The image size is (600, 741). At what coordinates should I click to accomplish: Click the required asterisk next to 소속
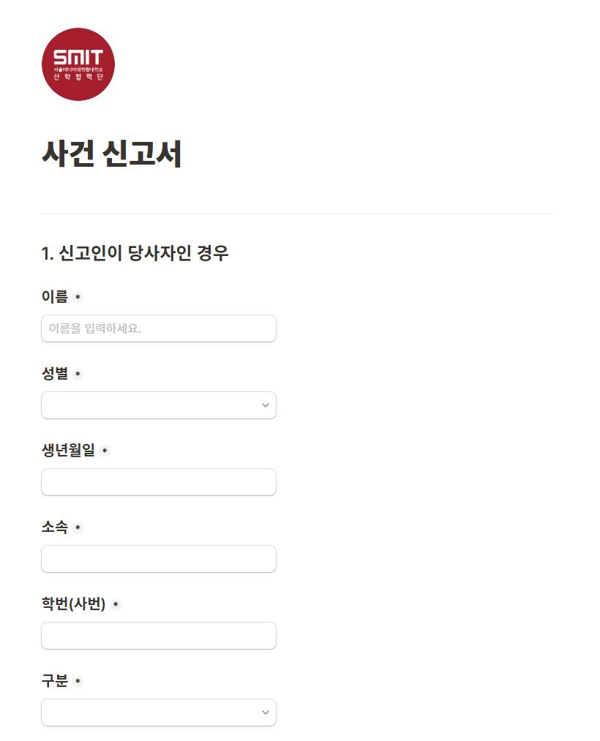(x=78, y=528)
